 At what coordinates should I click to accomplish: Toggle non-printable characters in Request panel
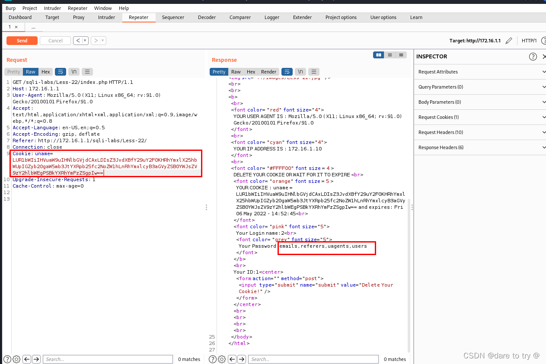(x=74, y=72)
